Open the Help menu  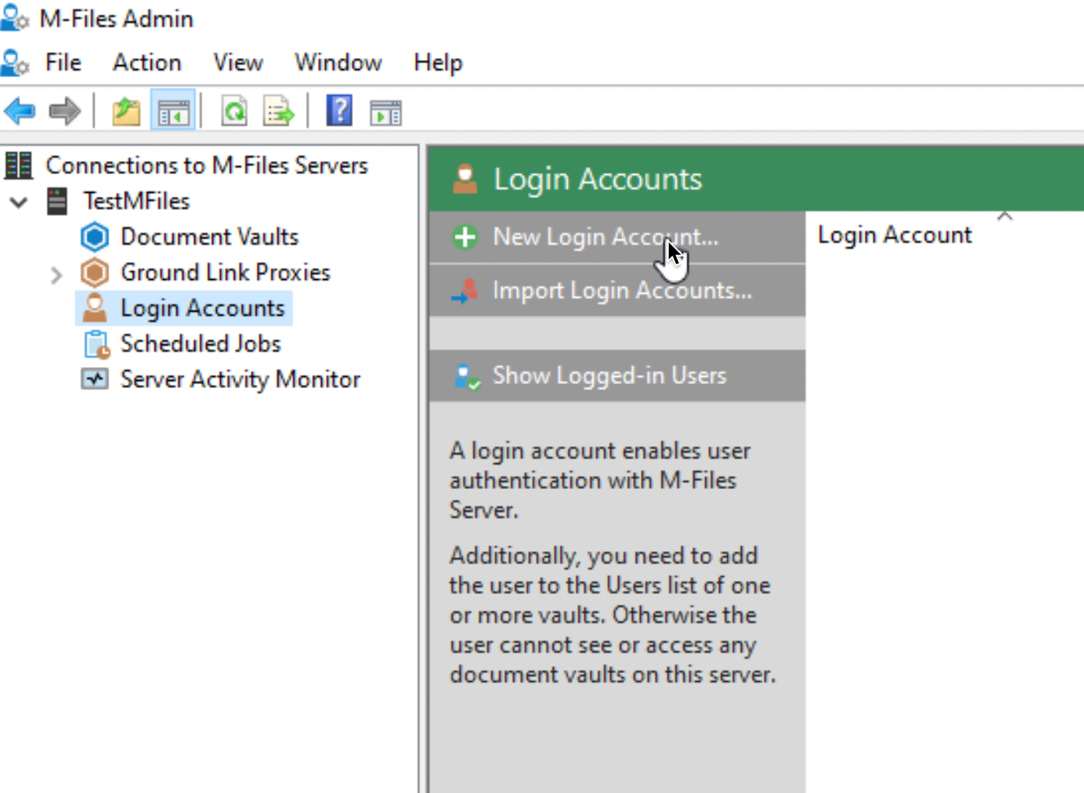(x=438, y=62)
